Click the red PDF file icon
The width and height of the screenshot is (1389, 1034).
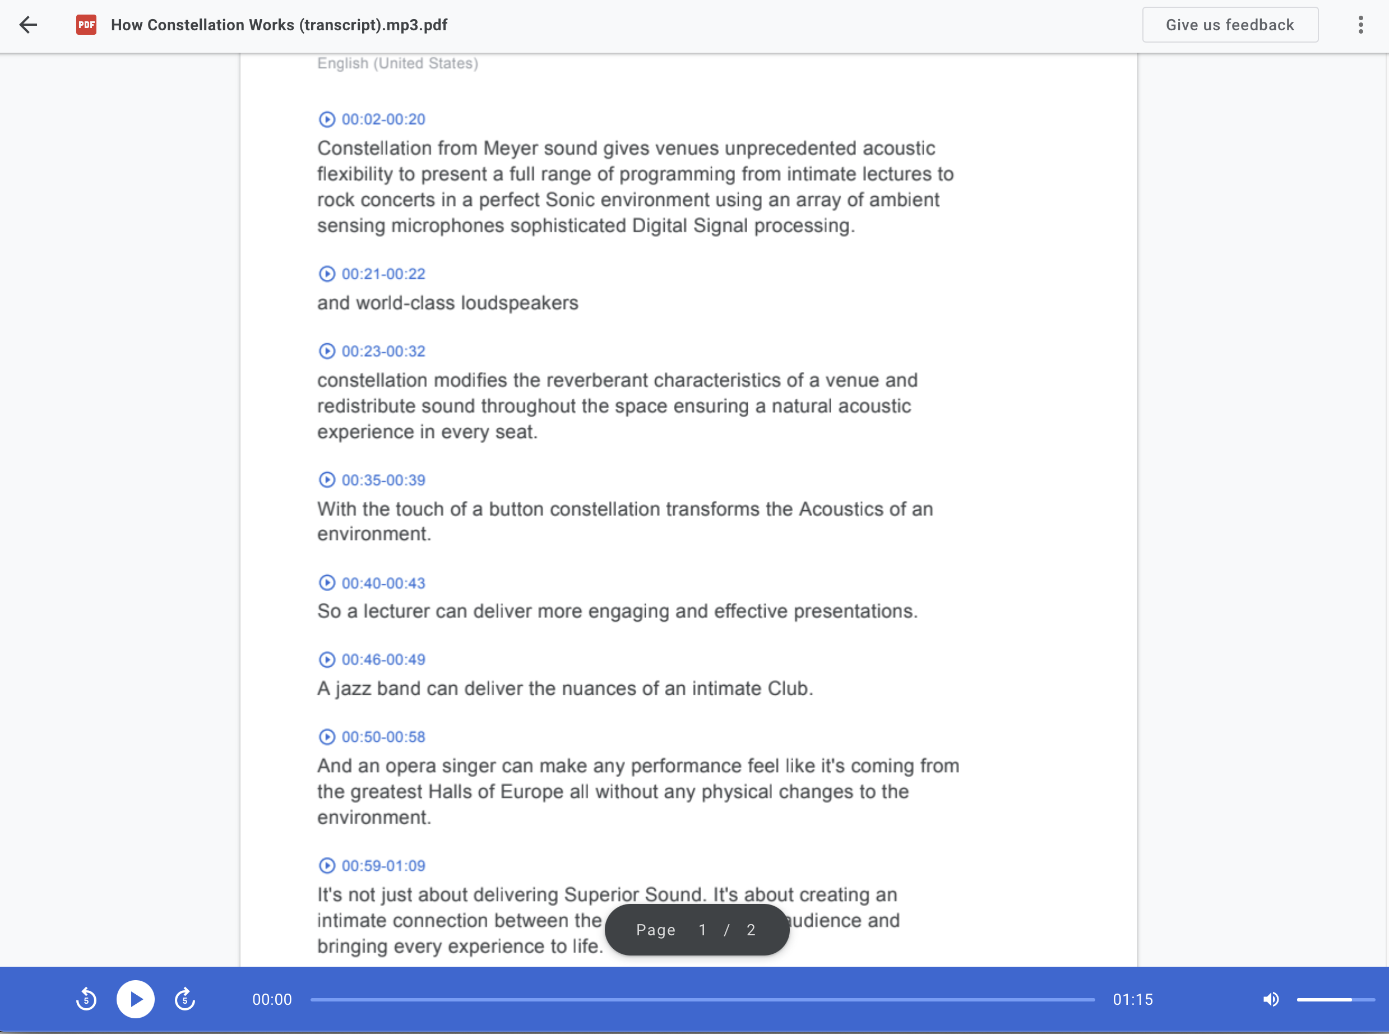pyautogui.click(x=86, y=25)
